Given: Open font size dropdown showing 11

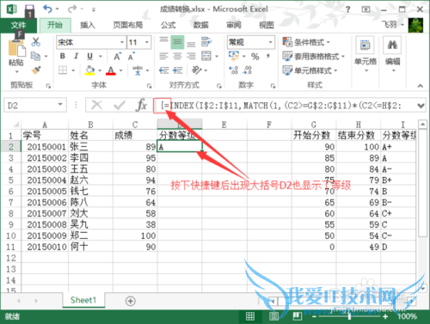Looking at the screenshot, I should [147, 42].
